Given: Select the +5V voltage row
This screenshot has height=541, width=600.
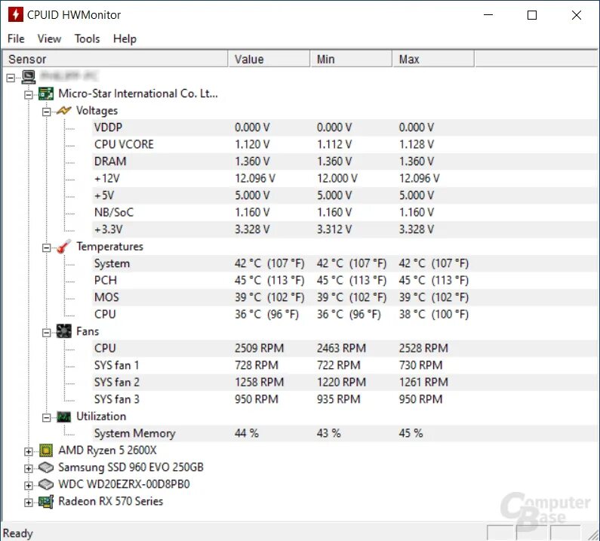Looking at the screenshot, I should click(x=344, y=196).
